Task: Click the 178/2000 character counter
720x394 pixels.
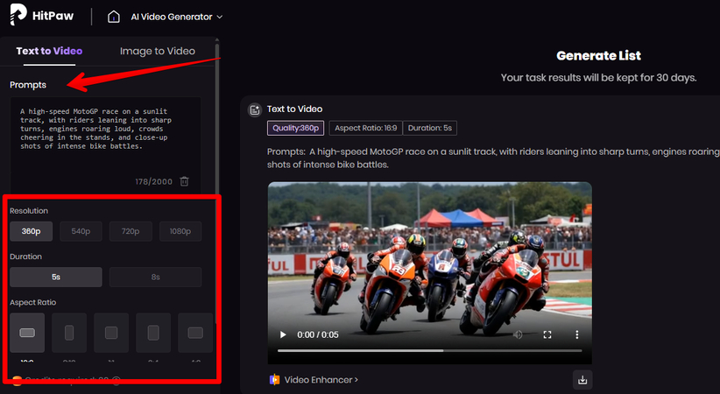Action: (x=154, y=182)
